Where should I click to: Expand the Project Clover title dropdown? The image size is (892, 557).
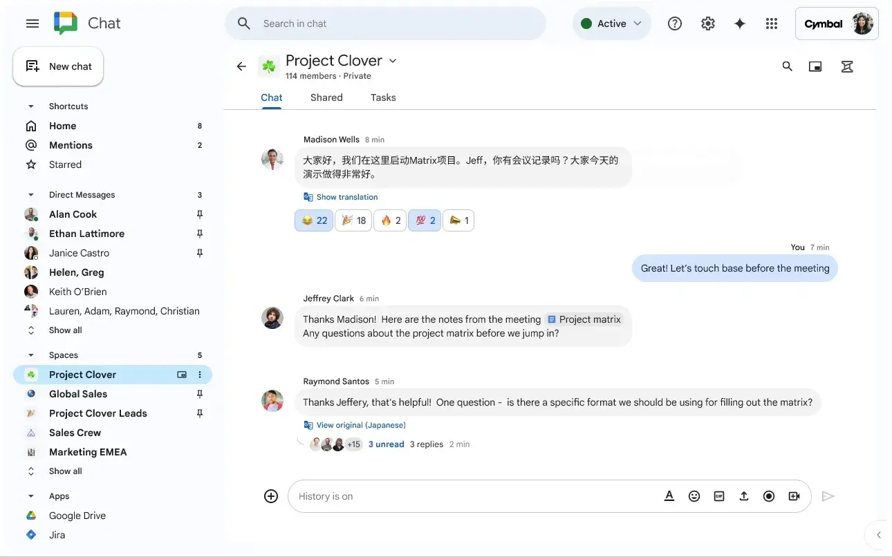point(393,61)
